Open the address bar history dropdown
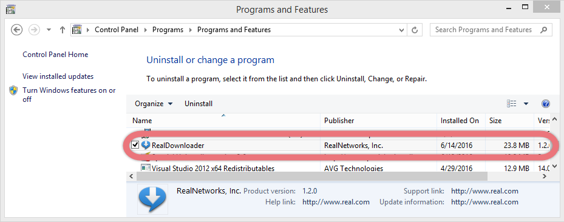The image size is (564, 222). pyautogui.click(x=402, y=30)
